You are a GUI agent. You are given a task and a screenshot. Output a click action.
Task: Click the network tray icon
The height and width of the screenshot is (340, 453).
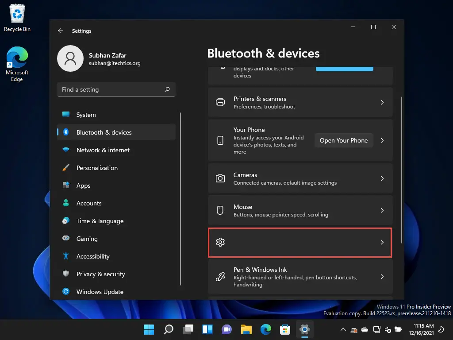pos(377,329)
